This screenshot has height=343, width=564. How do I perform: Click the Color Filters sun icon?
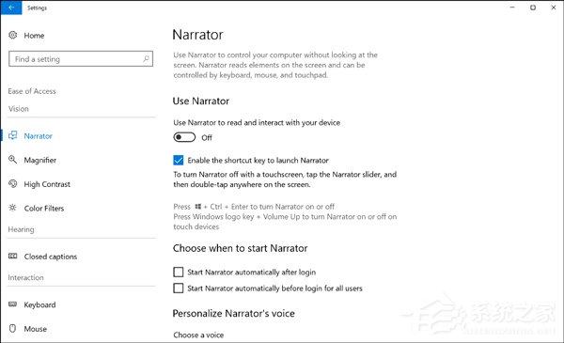coord(13,208)
